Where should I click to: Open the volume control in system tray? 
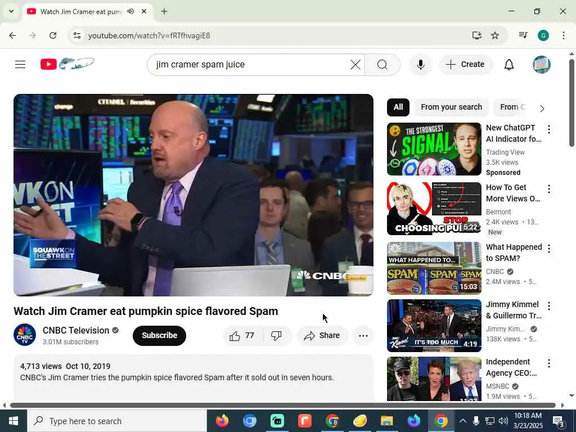[503, 421]
